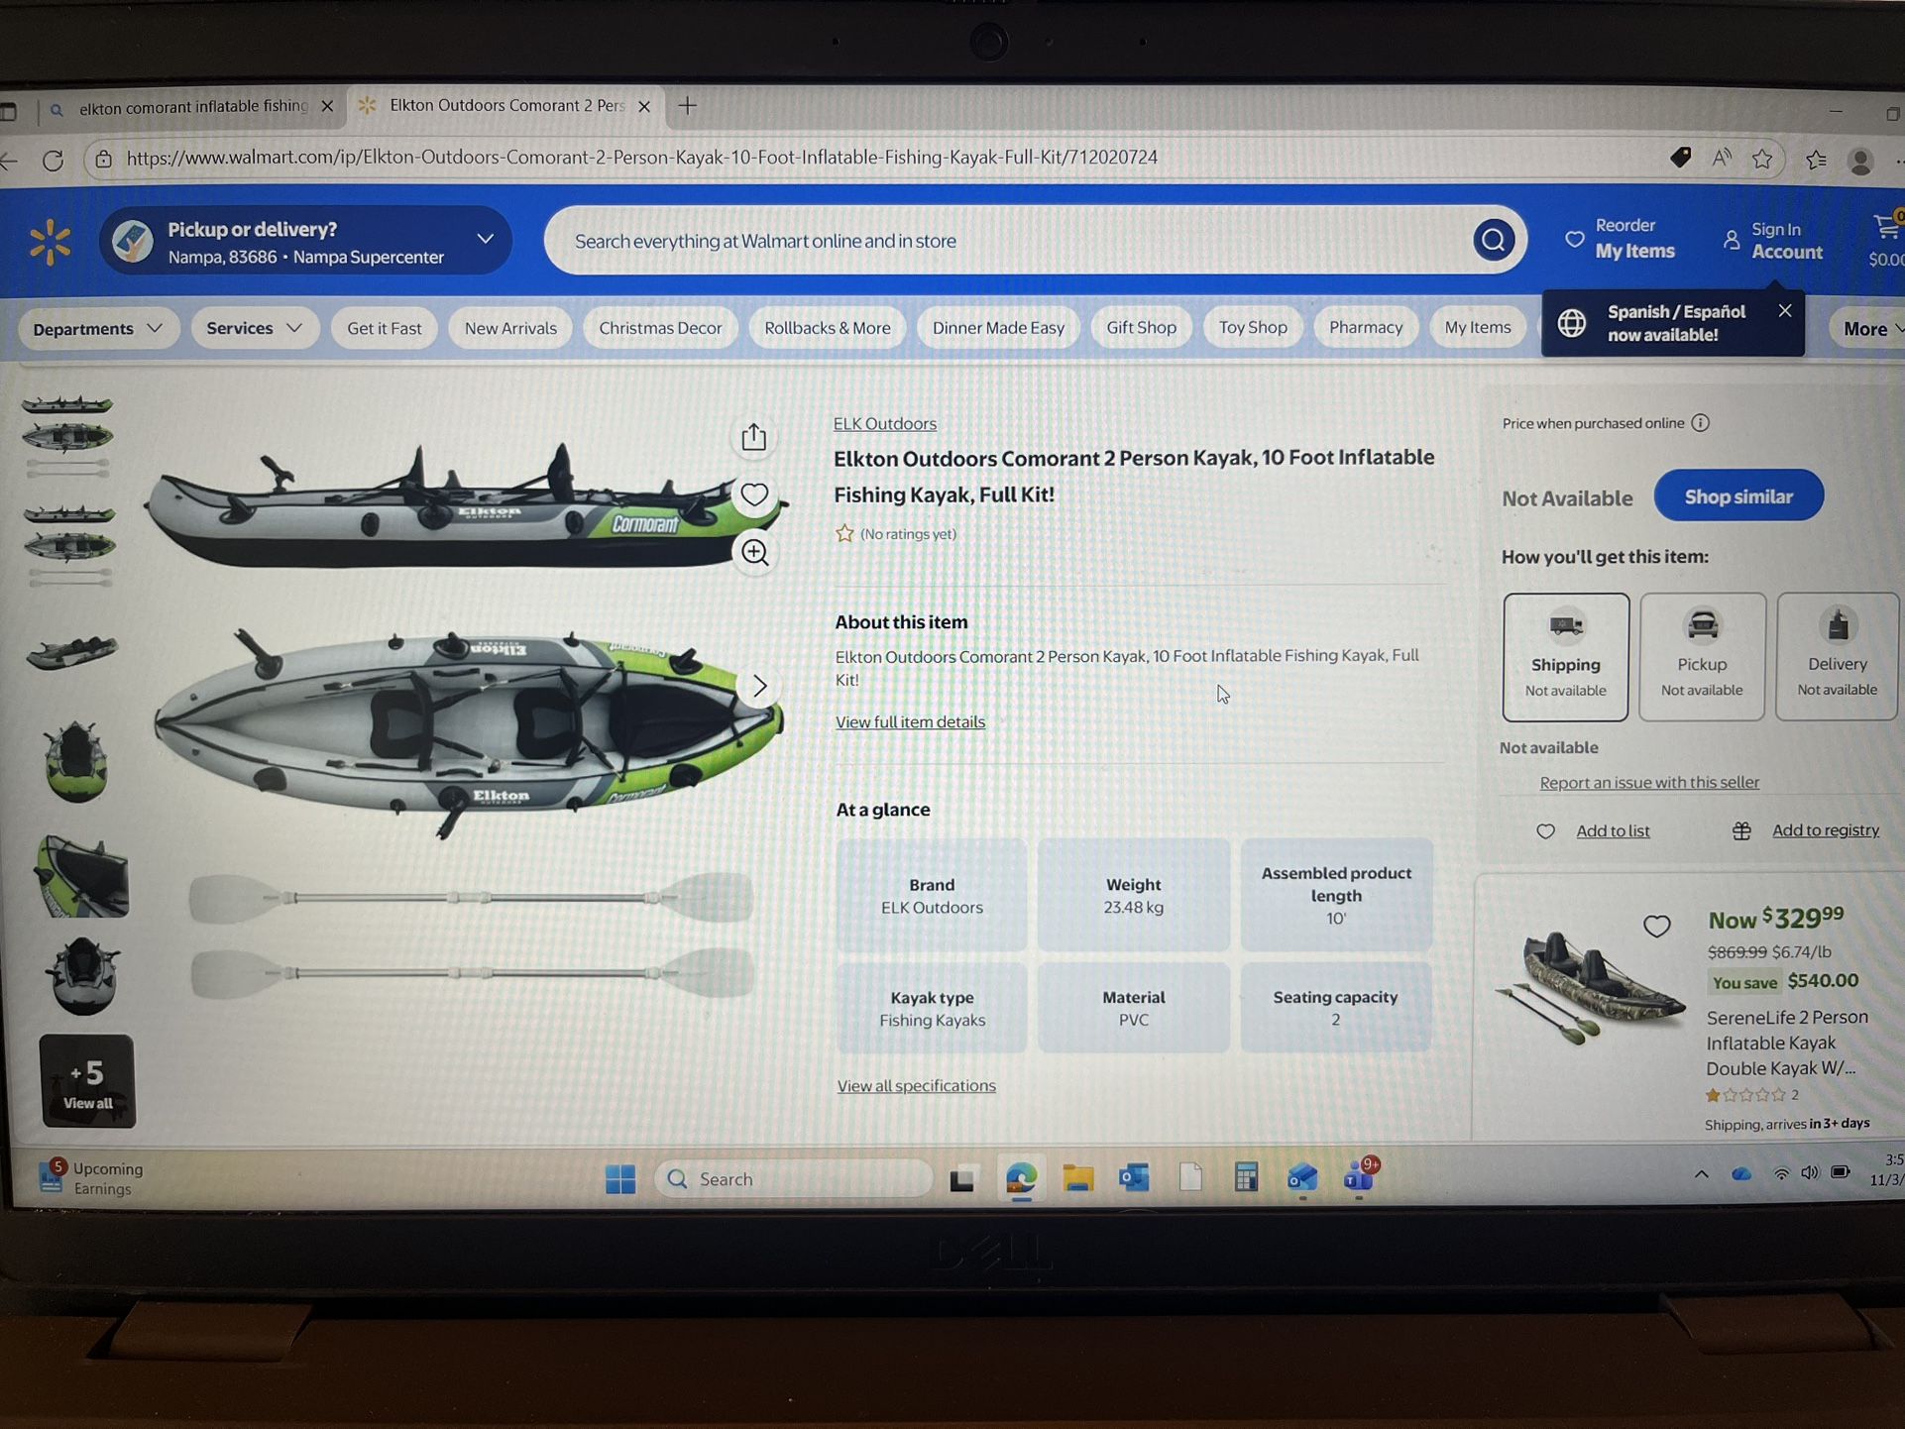This screenshot has height=1429, width=1905.
Task: Expand the Departments dropdown
Action: [x=97, y=328]
